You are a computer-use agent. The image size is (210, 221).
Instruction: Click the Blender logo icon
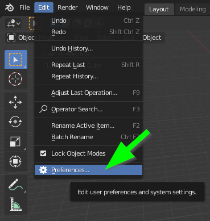click(x=9, y=8)
